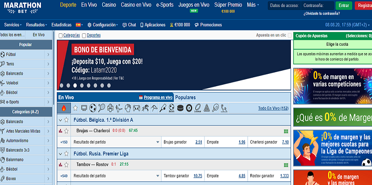Filter live events by the cricket bat icon
The width and height of the screenshot is (372, 185).
point(163,108)
